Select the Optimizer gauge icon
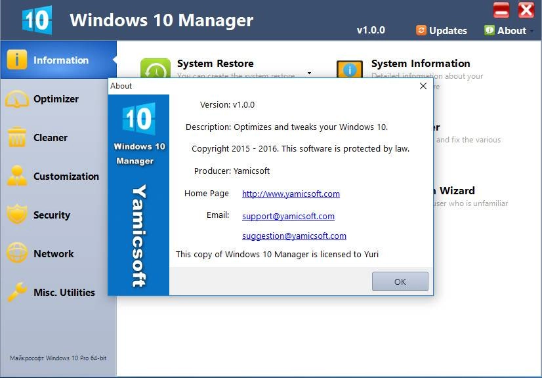This screenshot has height=378, width=542. [16, 99]
